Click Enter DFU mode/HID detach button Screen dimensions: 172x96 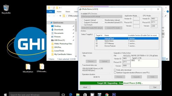click(92, 28)
